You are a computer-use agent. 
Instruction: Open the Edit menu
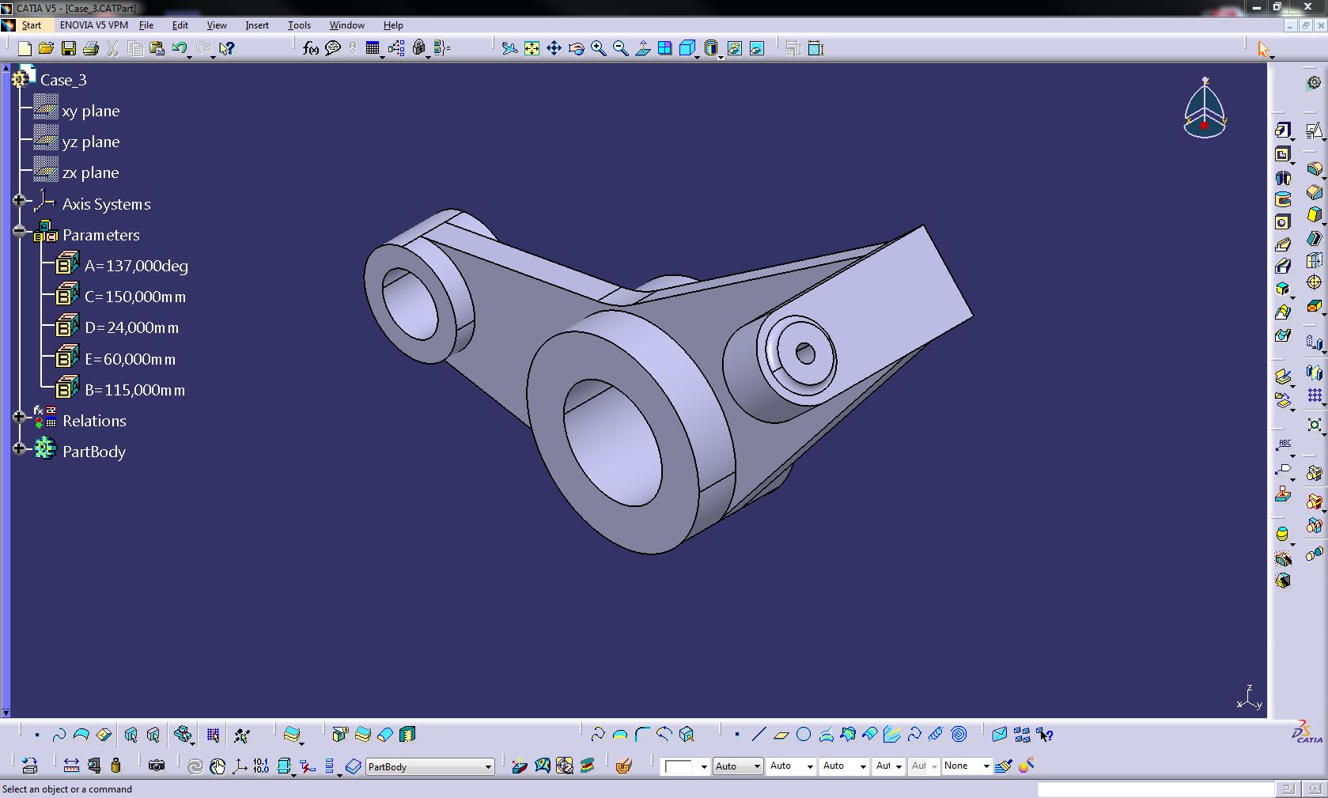[x=180, y=25]
